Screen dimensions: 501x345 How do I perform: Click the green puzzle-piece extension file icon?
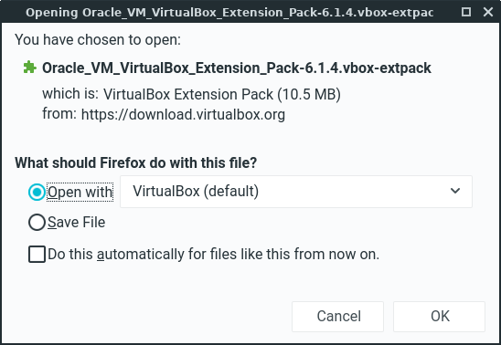30,68
